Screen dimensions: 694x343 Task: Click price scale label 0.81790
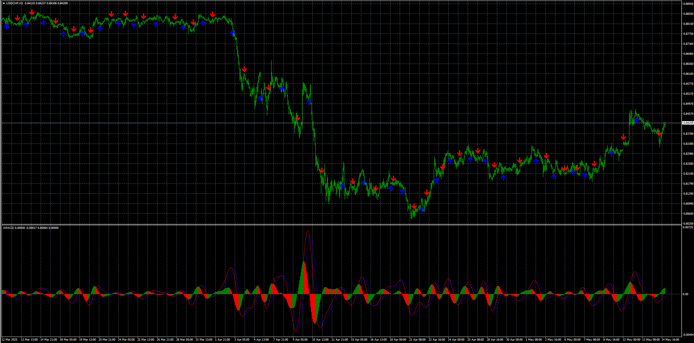click(x=688, y=183)
